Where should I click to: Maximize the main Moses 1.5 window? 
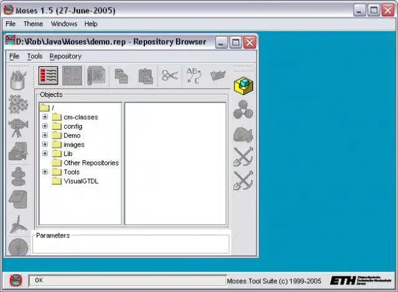374,11
